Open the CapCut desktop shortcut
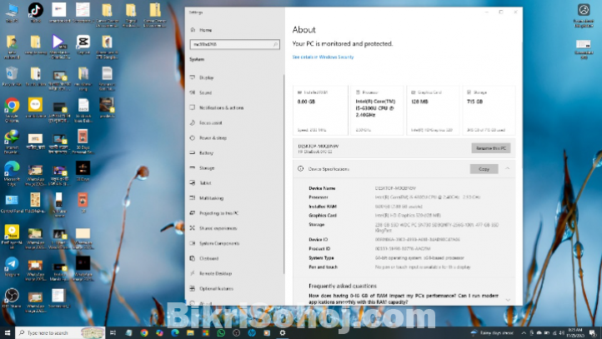Screen dimensions: 602x339 83,43
